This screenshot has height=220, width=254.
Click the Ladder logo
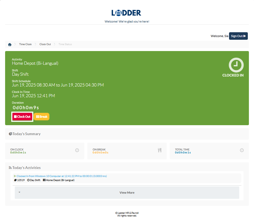click(126, 13)
